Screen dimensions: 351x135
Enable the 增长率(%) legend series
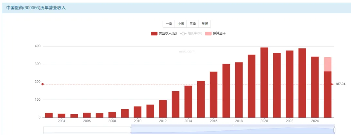pyautogui.click(x=191, y=33)
